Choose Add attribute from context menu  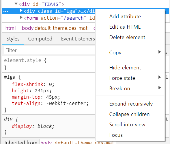click(125, 16)
